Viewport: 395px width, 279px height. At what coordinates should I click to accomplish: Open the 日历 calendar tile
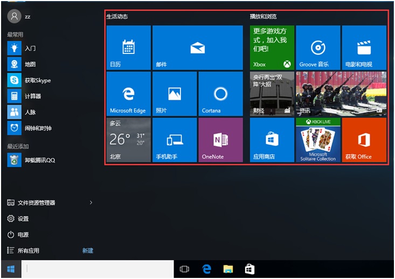(128, 47)
